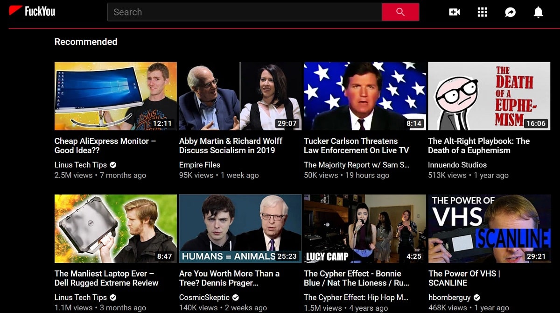The image size is (560, 313).
Task: Open title 'The Manliest Laptop Ever'
Action: click(x=106, y=278)
